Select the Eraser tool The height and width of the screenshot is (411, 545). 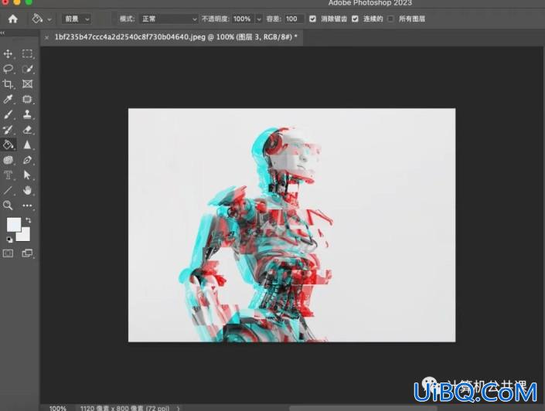(x=27, y=130)
